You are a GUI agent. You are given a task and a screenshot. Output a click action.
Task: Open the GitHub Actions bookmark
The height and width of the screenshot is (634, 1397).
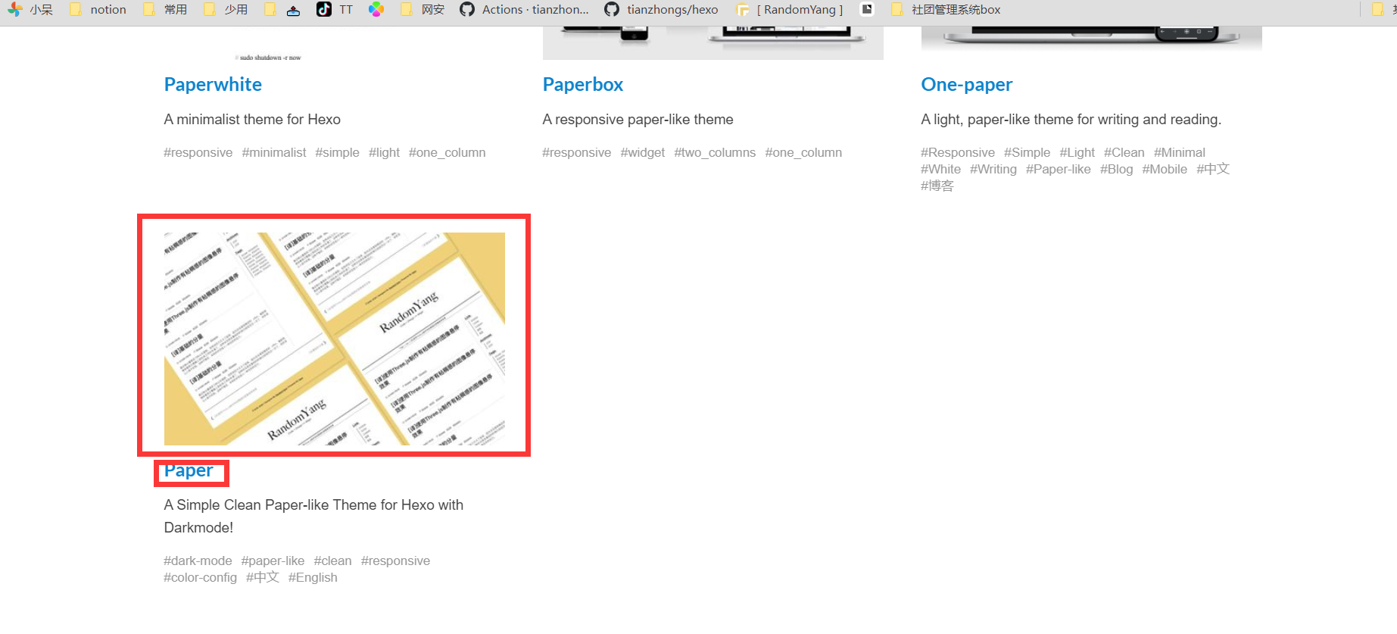[524, 10]
